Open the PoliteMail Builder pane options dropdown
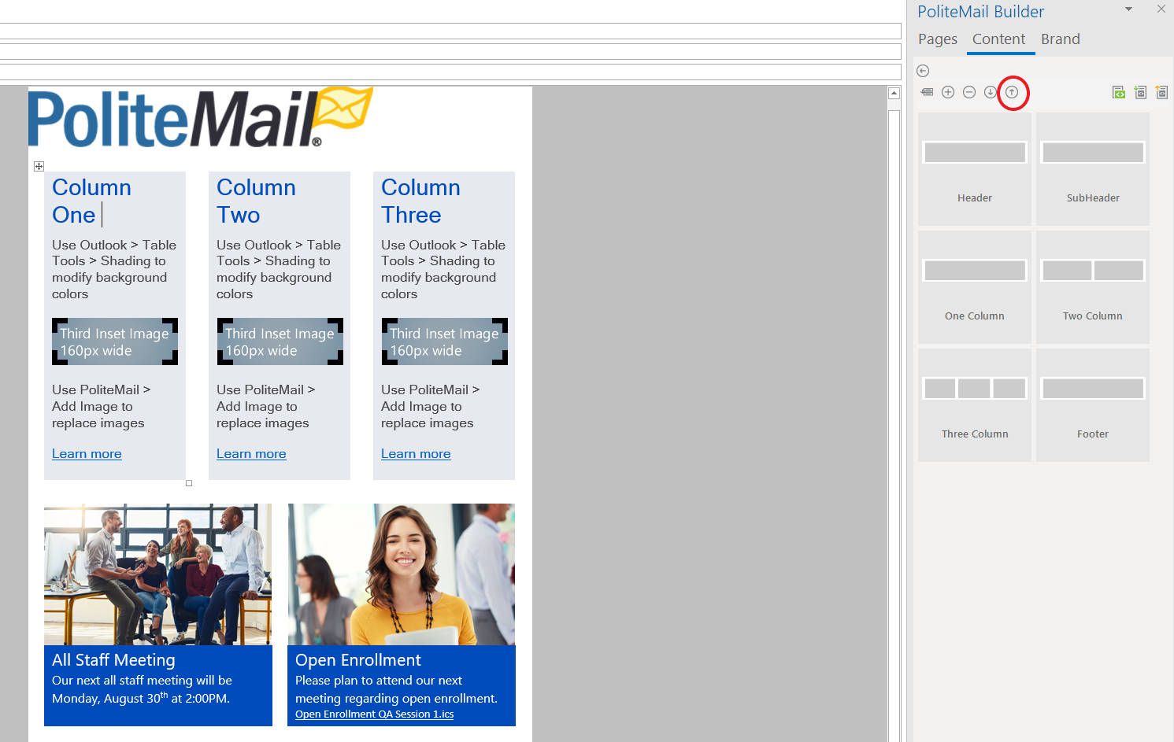 click(1128, 9)
